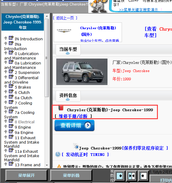The image size is (172, 183).
Task: Expand 0 Lubrication and Maintenance node
Action: 6,53
